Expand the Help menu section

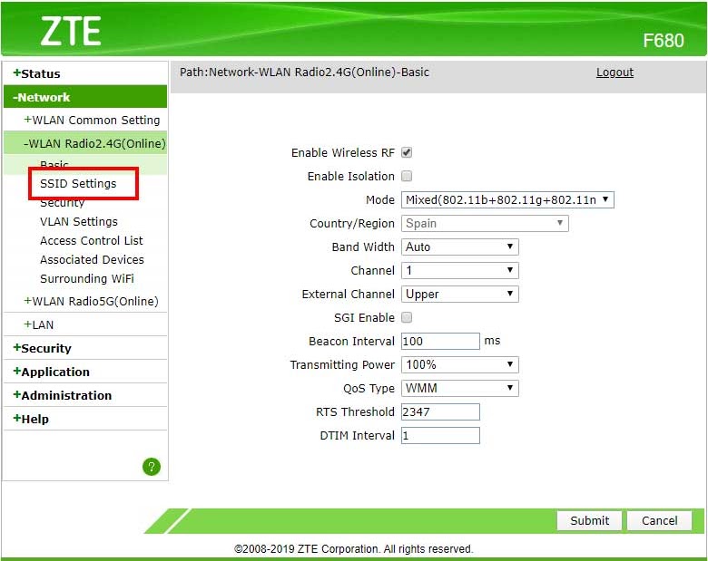coord(31,419)
